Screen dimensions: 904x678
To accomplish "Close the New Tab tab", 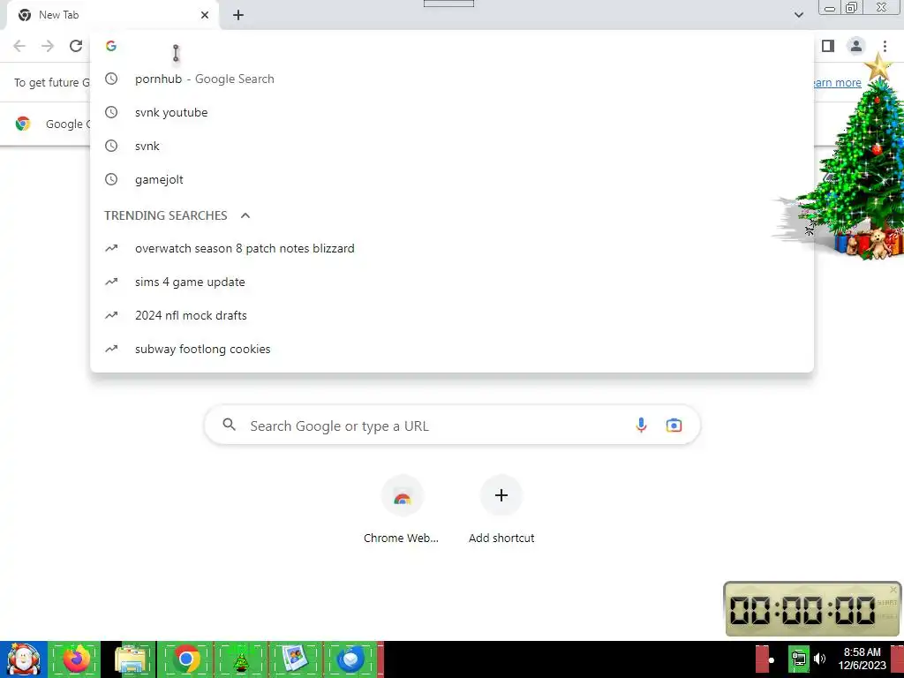I will click(205, 15).
